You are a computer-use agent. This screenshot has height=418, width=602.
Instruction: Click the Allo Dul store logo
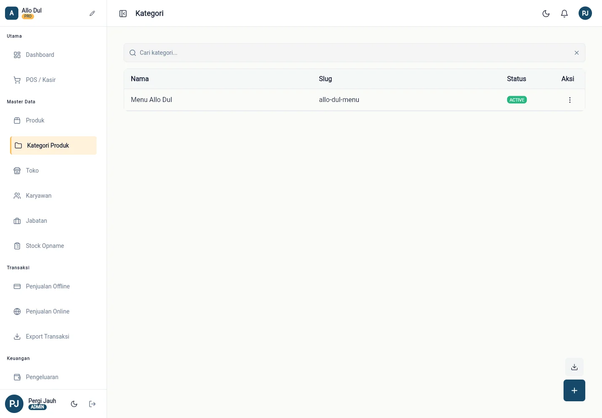click(x=12, y=13)
